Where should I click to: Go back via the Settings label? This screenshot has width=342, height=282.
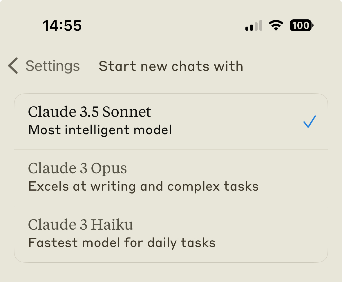[x=53, y=66]
